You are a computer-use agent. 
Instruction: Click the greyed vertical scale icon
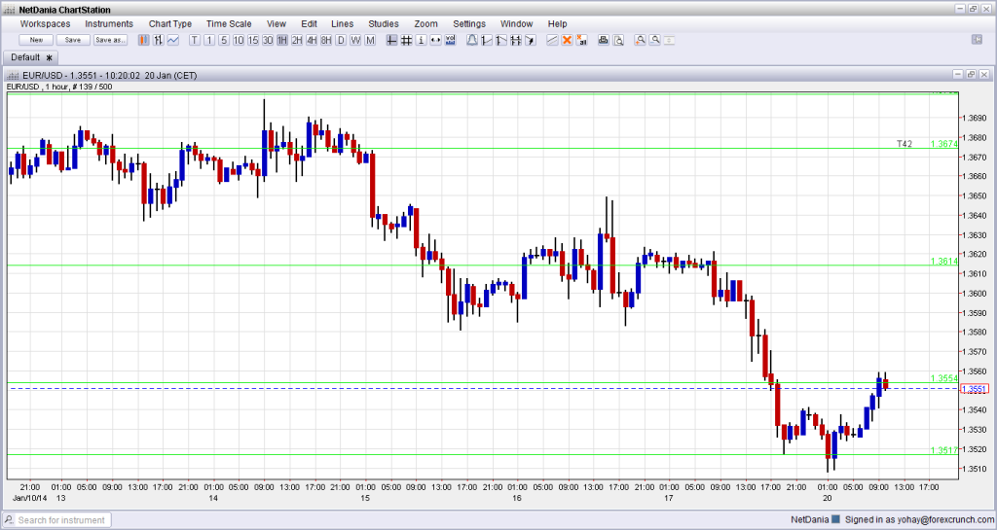point(669,40)
